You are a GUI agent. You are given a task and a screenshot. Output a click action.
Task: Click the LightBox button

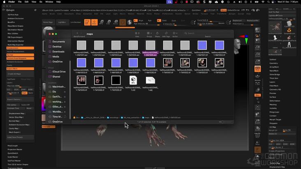(62, 22)
